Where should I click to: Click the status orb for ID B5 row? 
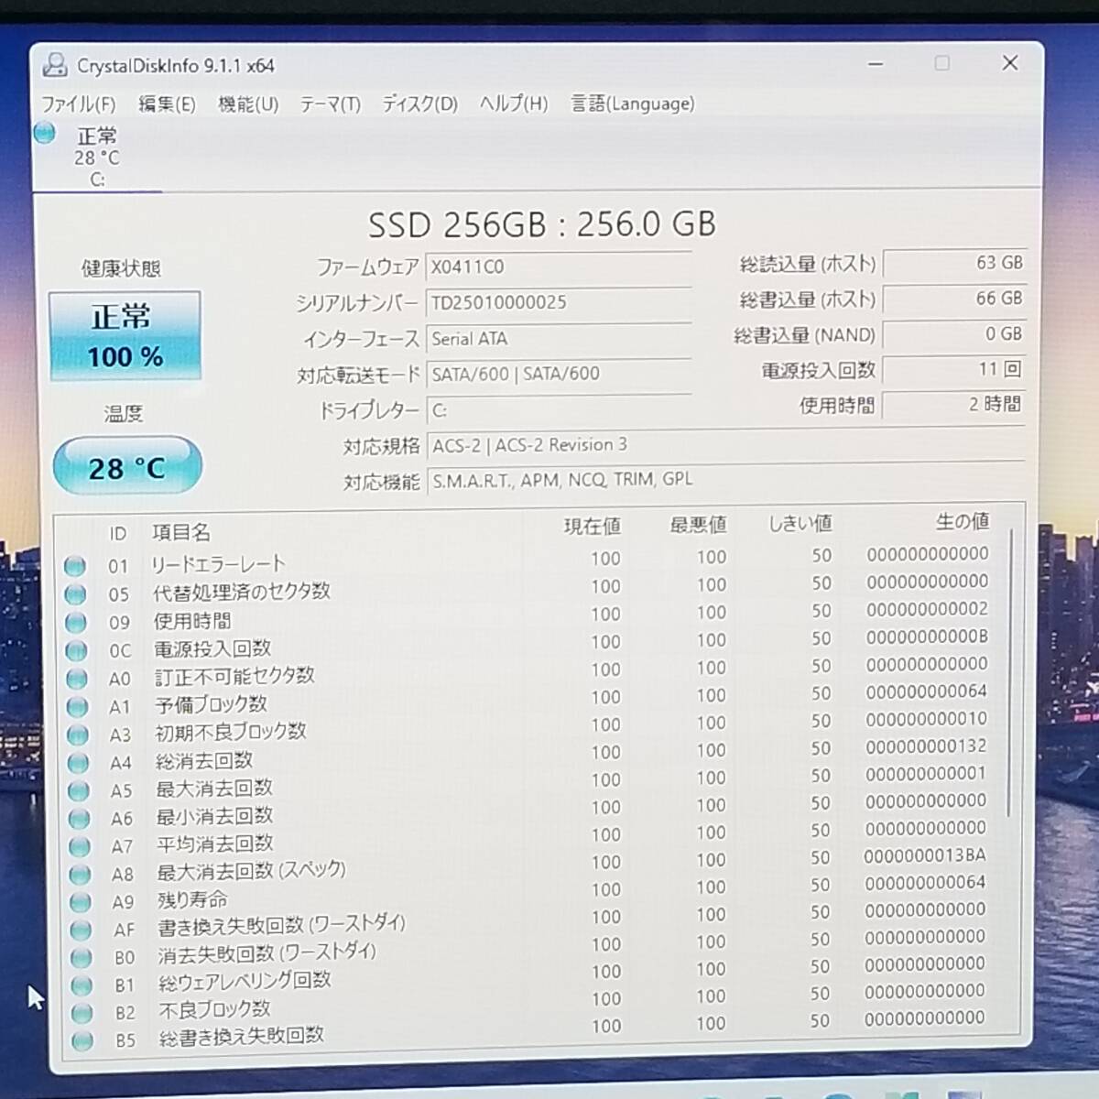point(82,1041)
